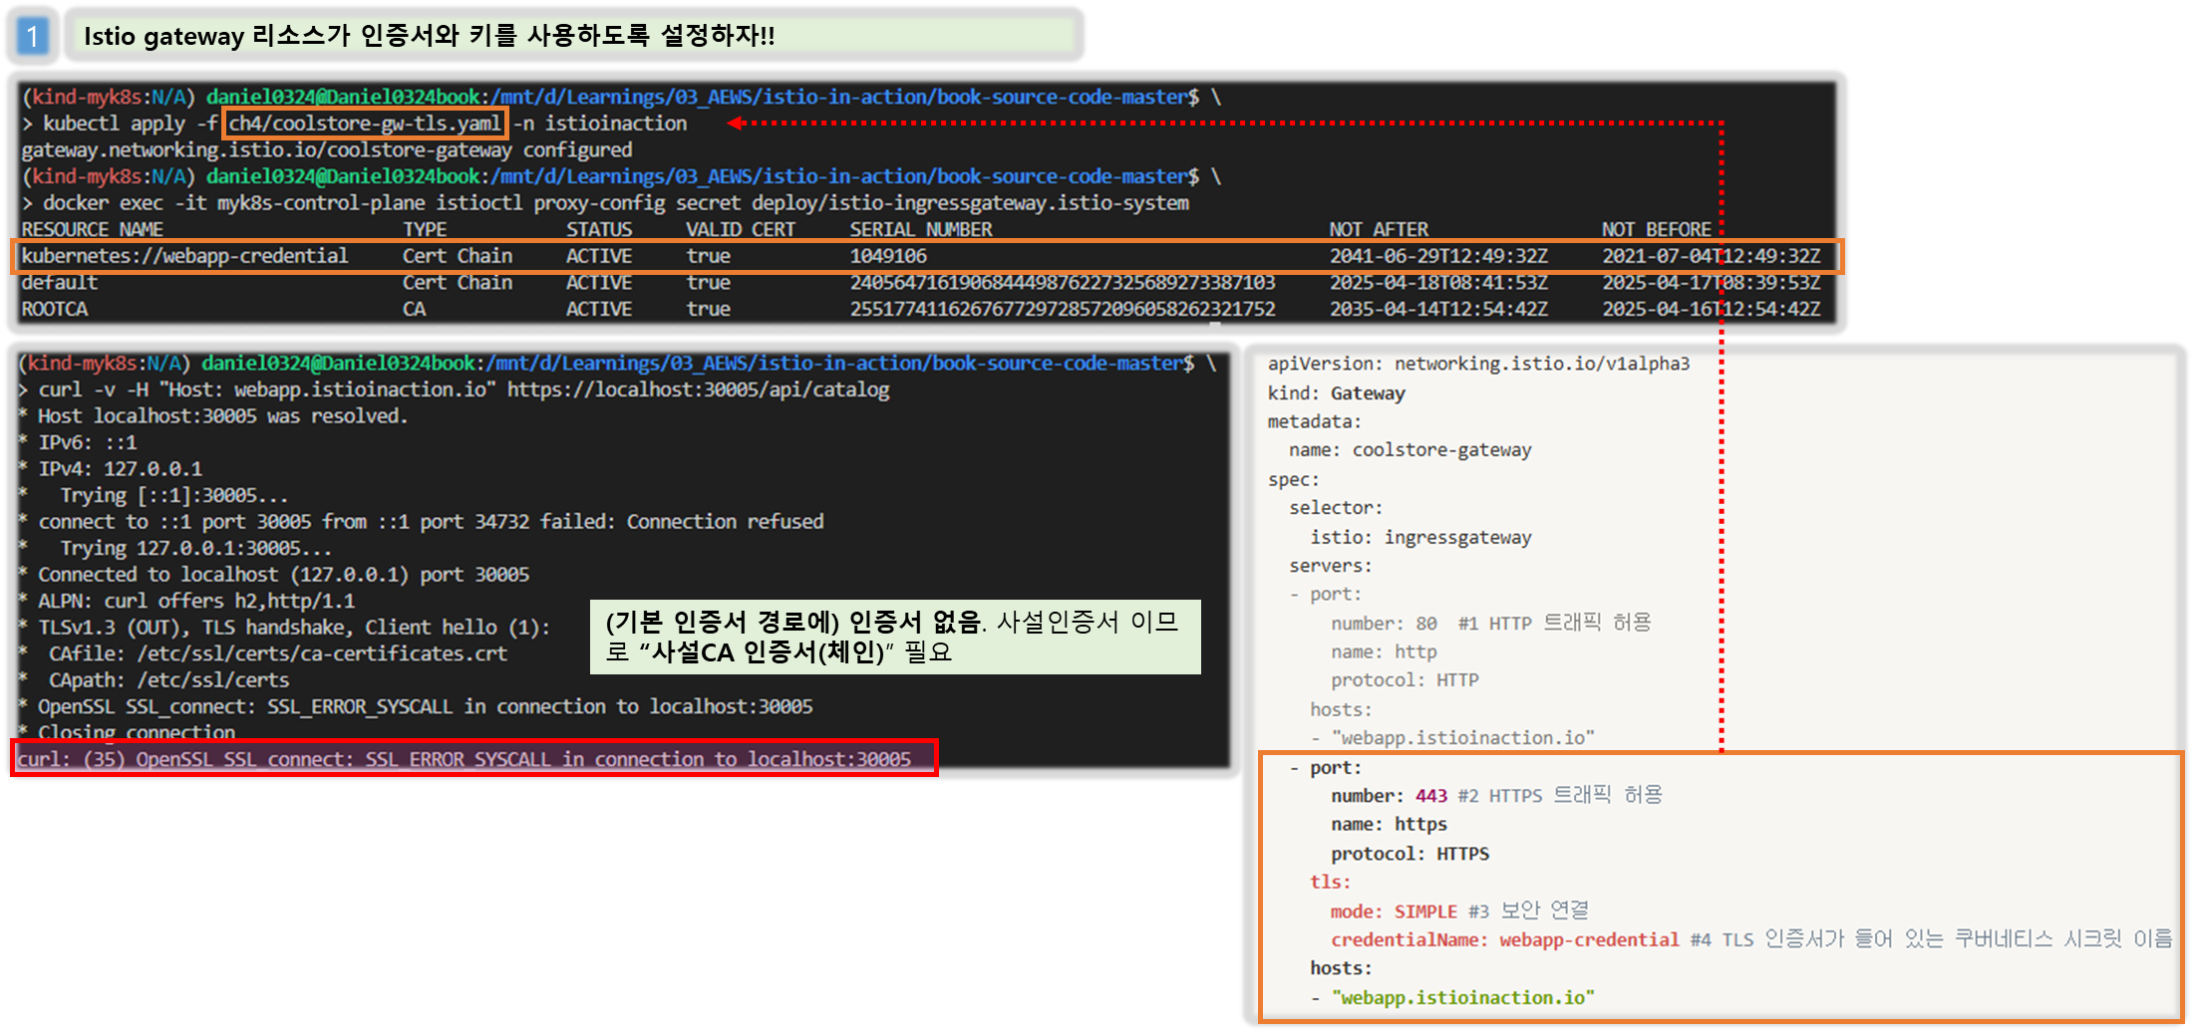2193x1032 pixels.
Task: Click the gray "webapp.istioinaction.io" host under HTTP port
Action: tap(1462, 738)
